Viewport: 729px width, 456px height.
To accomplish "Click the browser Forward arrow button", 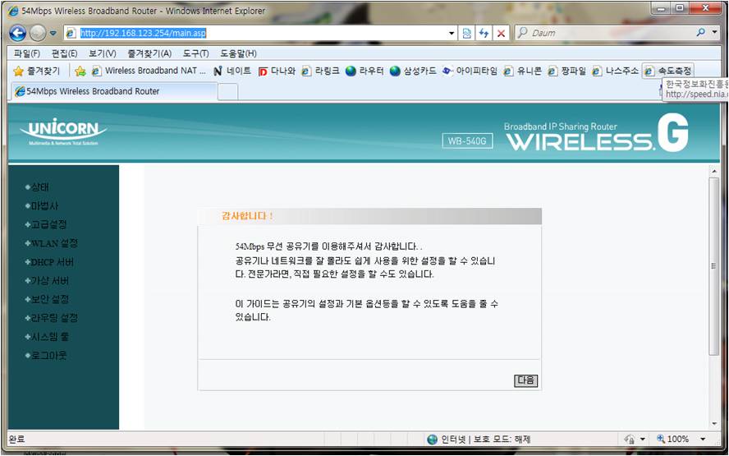I will click(38, 33).
